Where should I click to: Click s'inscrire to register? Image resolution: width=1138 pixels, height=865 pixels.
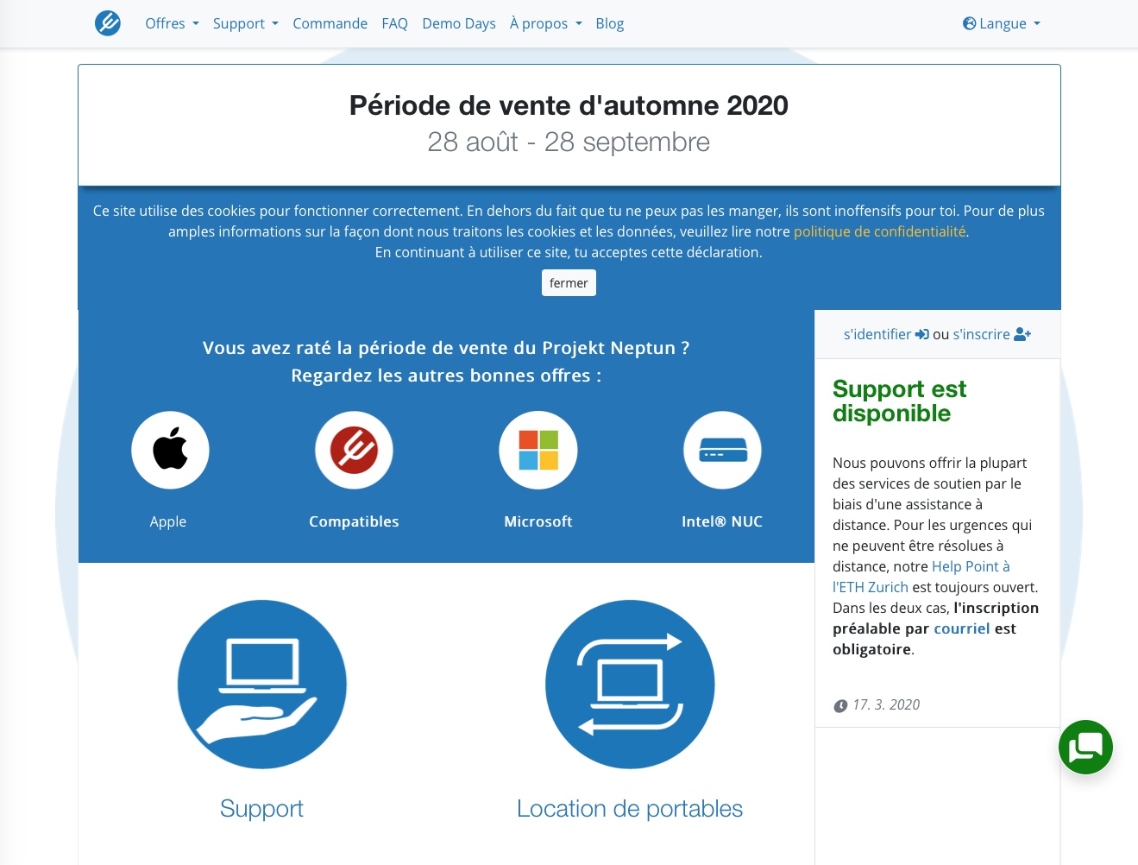pos(981,334)
